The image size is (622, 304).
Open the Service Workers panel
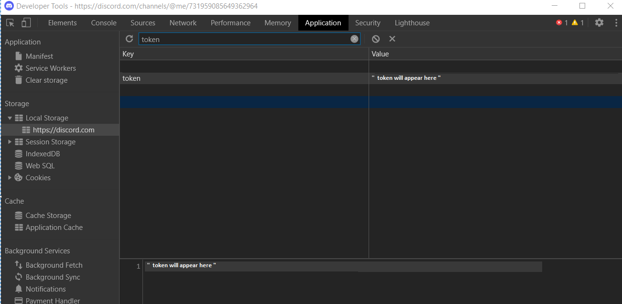49,68
